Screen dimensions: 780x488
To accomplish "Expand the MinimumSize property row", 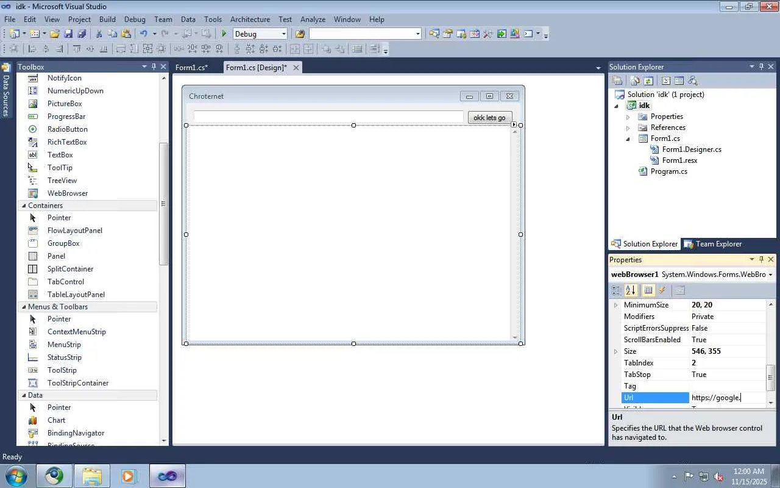I will pyautogui.click(x=615, y=305).
